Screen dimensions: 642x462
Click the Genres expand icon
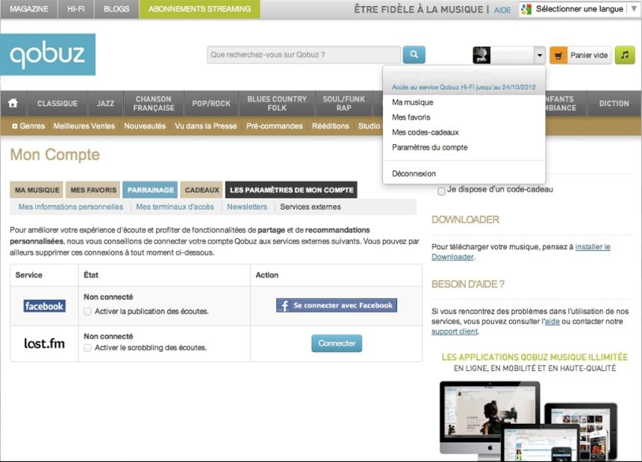14,126
